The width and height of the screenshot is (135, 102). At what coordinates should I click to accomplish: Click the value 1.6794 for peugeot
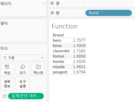[x=79, y=72]
